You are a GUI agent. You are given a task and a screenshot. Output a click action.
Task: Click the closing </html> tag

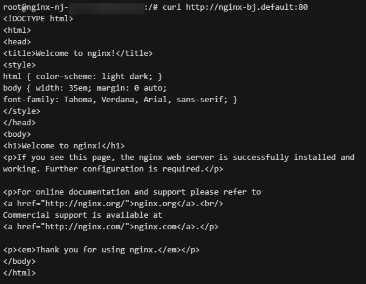19,273
